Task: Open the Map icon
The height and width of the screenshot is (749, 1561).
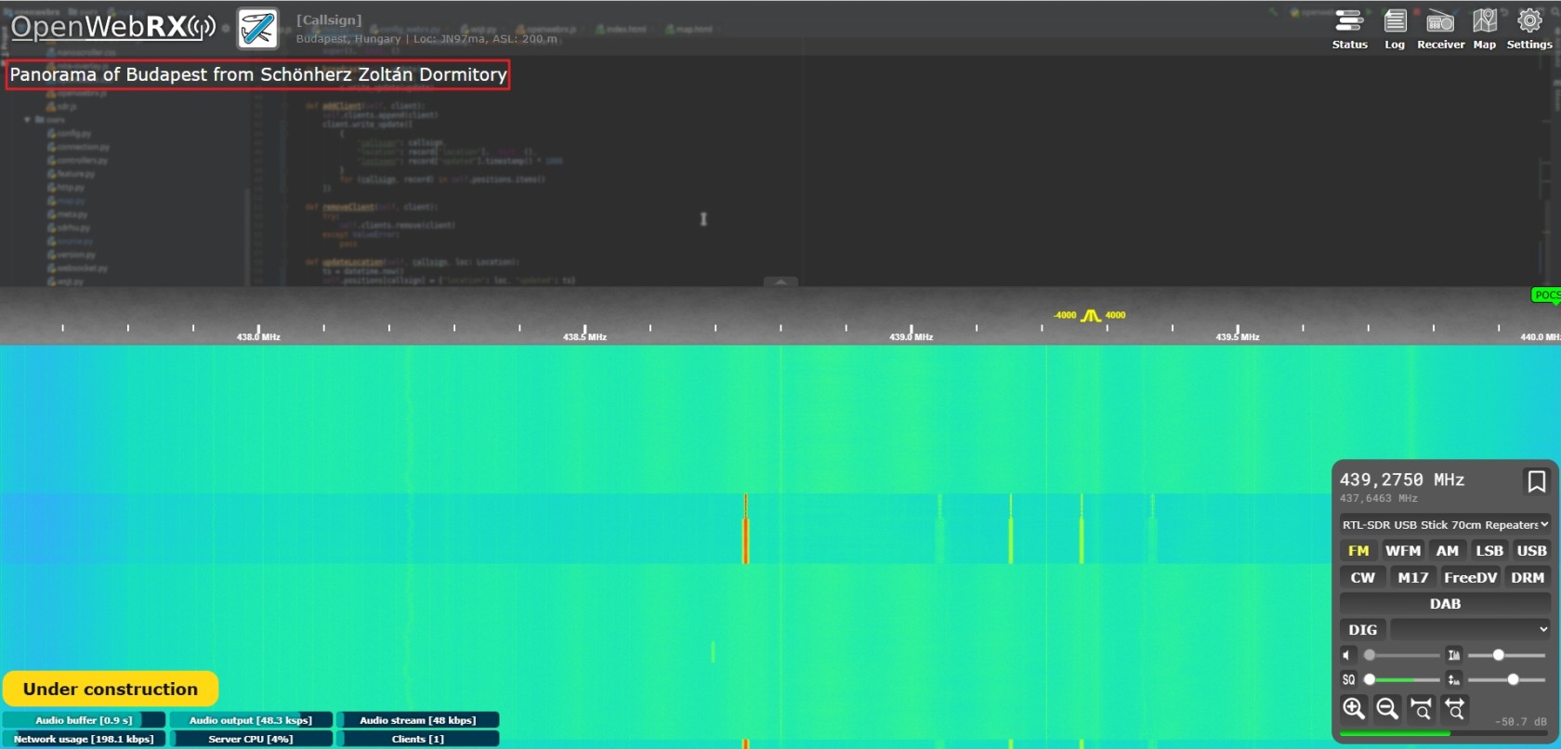Action: [x=1485, y=29]
